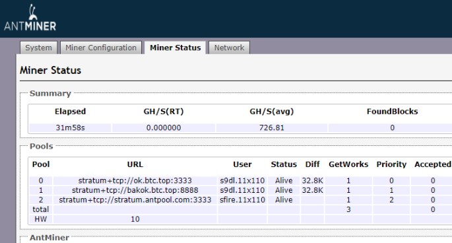Click the Miner Status page heading

(50, 70)
